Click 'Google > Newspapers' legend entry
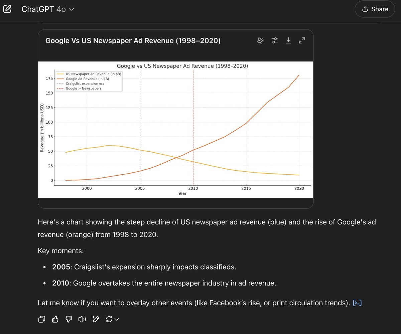This screenshot has width=401, height=334. pyautogui.click(x=84, y=89)
